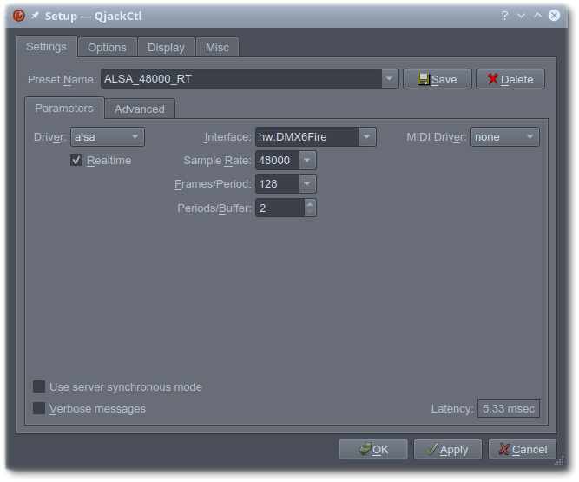579x482 pixels.
Task: Enable Verbose messages checkbox
Action: tap(39, 408)
